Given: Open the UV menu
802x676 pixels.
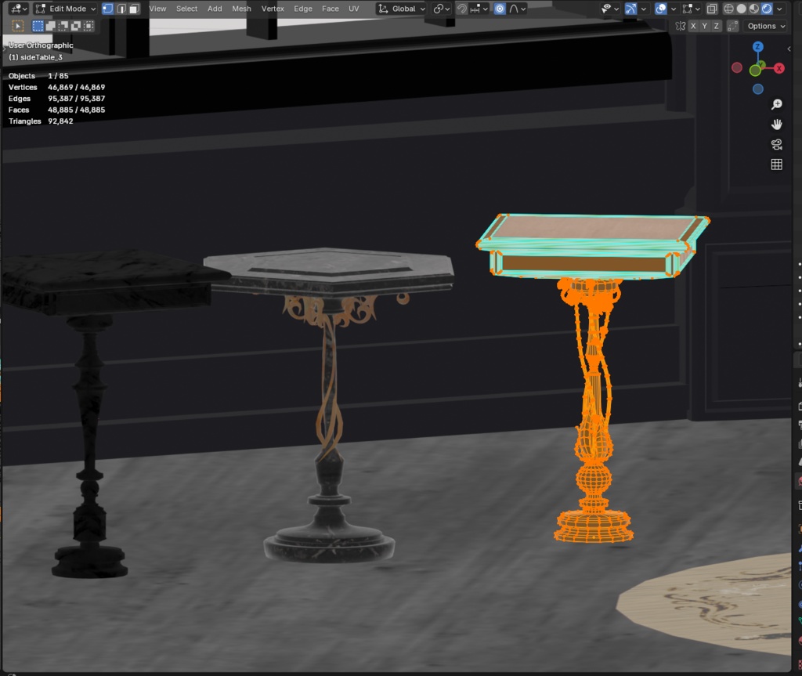Looking at the screenshot, I should [x=353, y=9].
